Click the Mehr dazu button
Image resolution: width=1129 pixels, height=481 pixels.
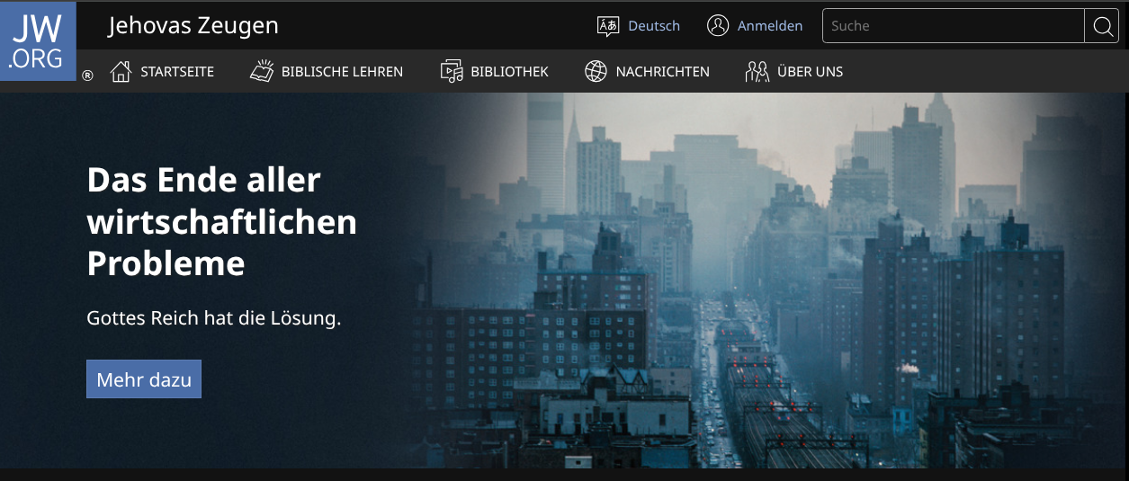[x=144, y=379]
